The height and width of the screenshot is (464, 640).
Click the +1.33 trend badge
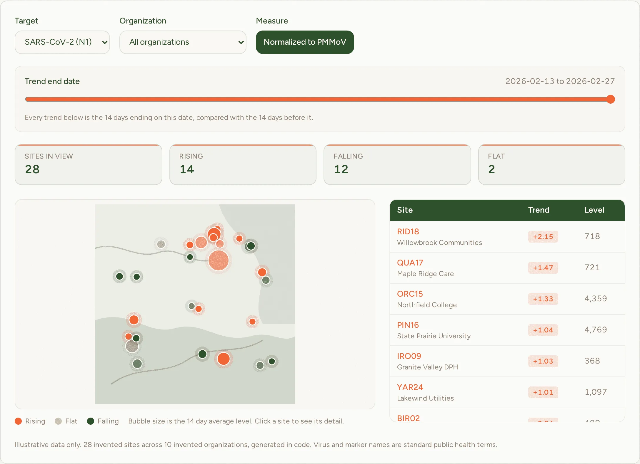tap(543, 299)
